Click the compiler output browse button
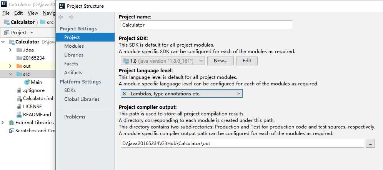Screen dimensions: 383x170 tap(370, 143)
